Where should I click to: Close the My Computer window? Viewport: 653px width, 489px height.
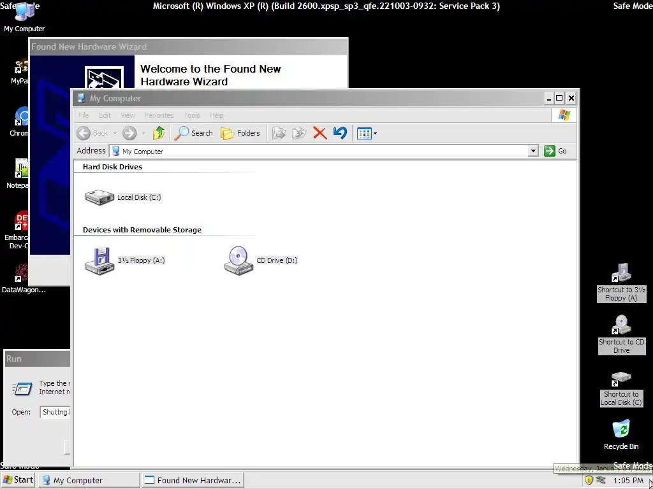[x=571, y=99]
